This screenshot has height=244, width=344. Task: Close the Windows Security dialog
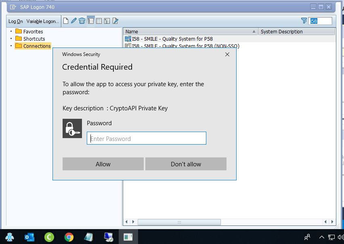(x=227, y=54)
